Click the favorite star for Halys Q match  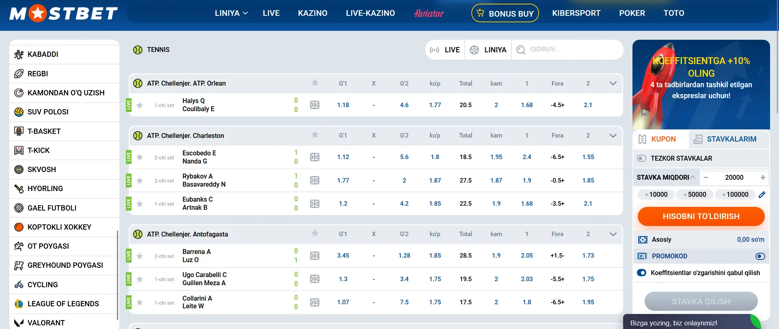tap(140, 105)
